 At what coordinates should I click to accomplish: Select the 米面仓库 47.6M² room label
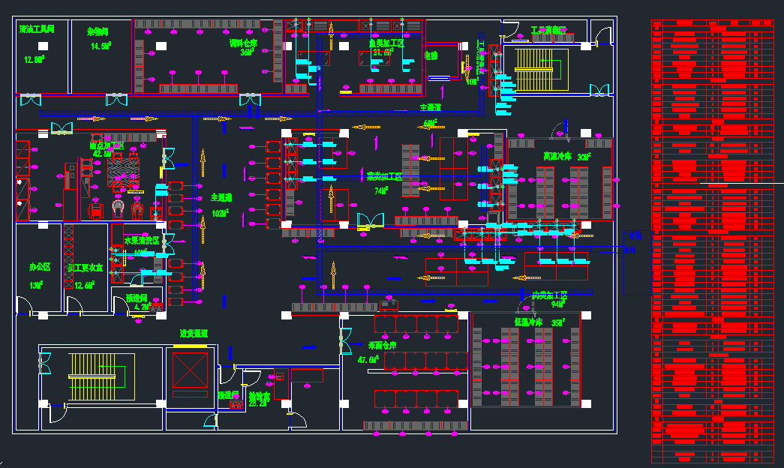point(381,352)
